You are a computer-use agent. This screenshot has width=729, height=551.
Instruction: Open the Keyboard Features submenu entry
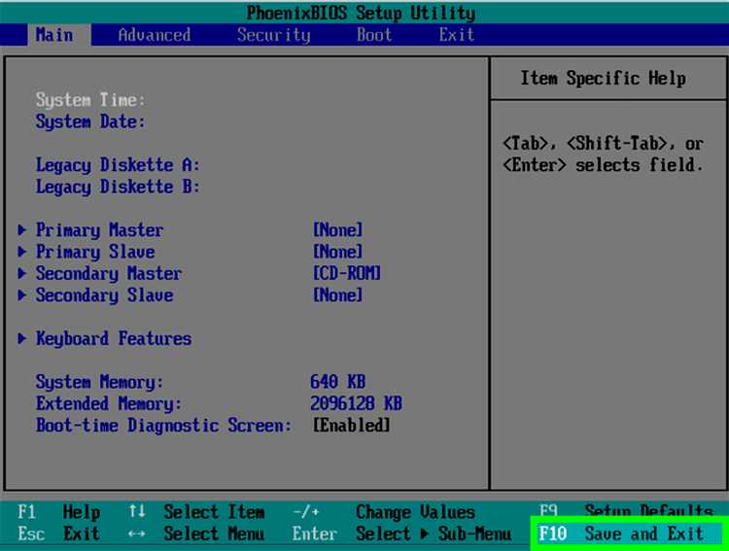(114, 338)
